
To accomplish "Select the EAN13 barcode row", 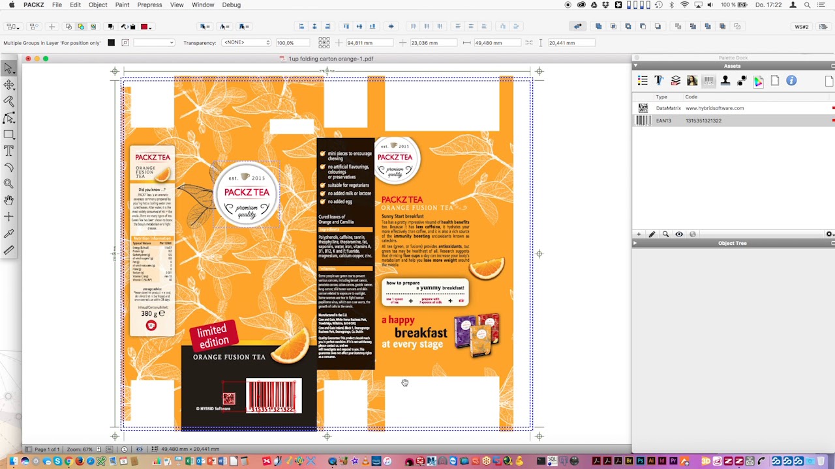I will pyautogui.click(x=733, y=121).
